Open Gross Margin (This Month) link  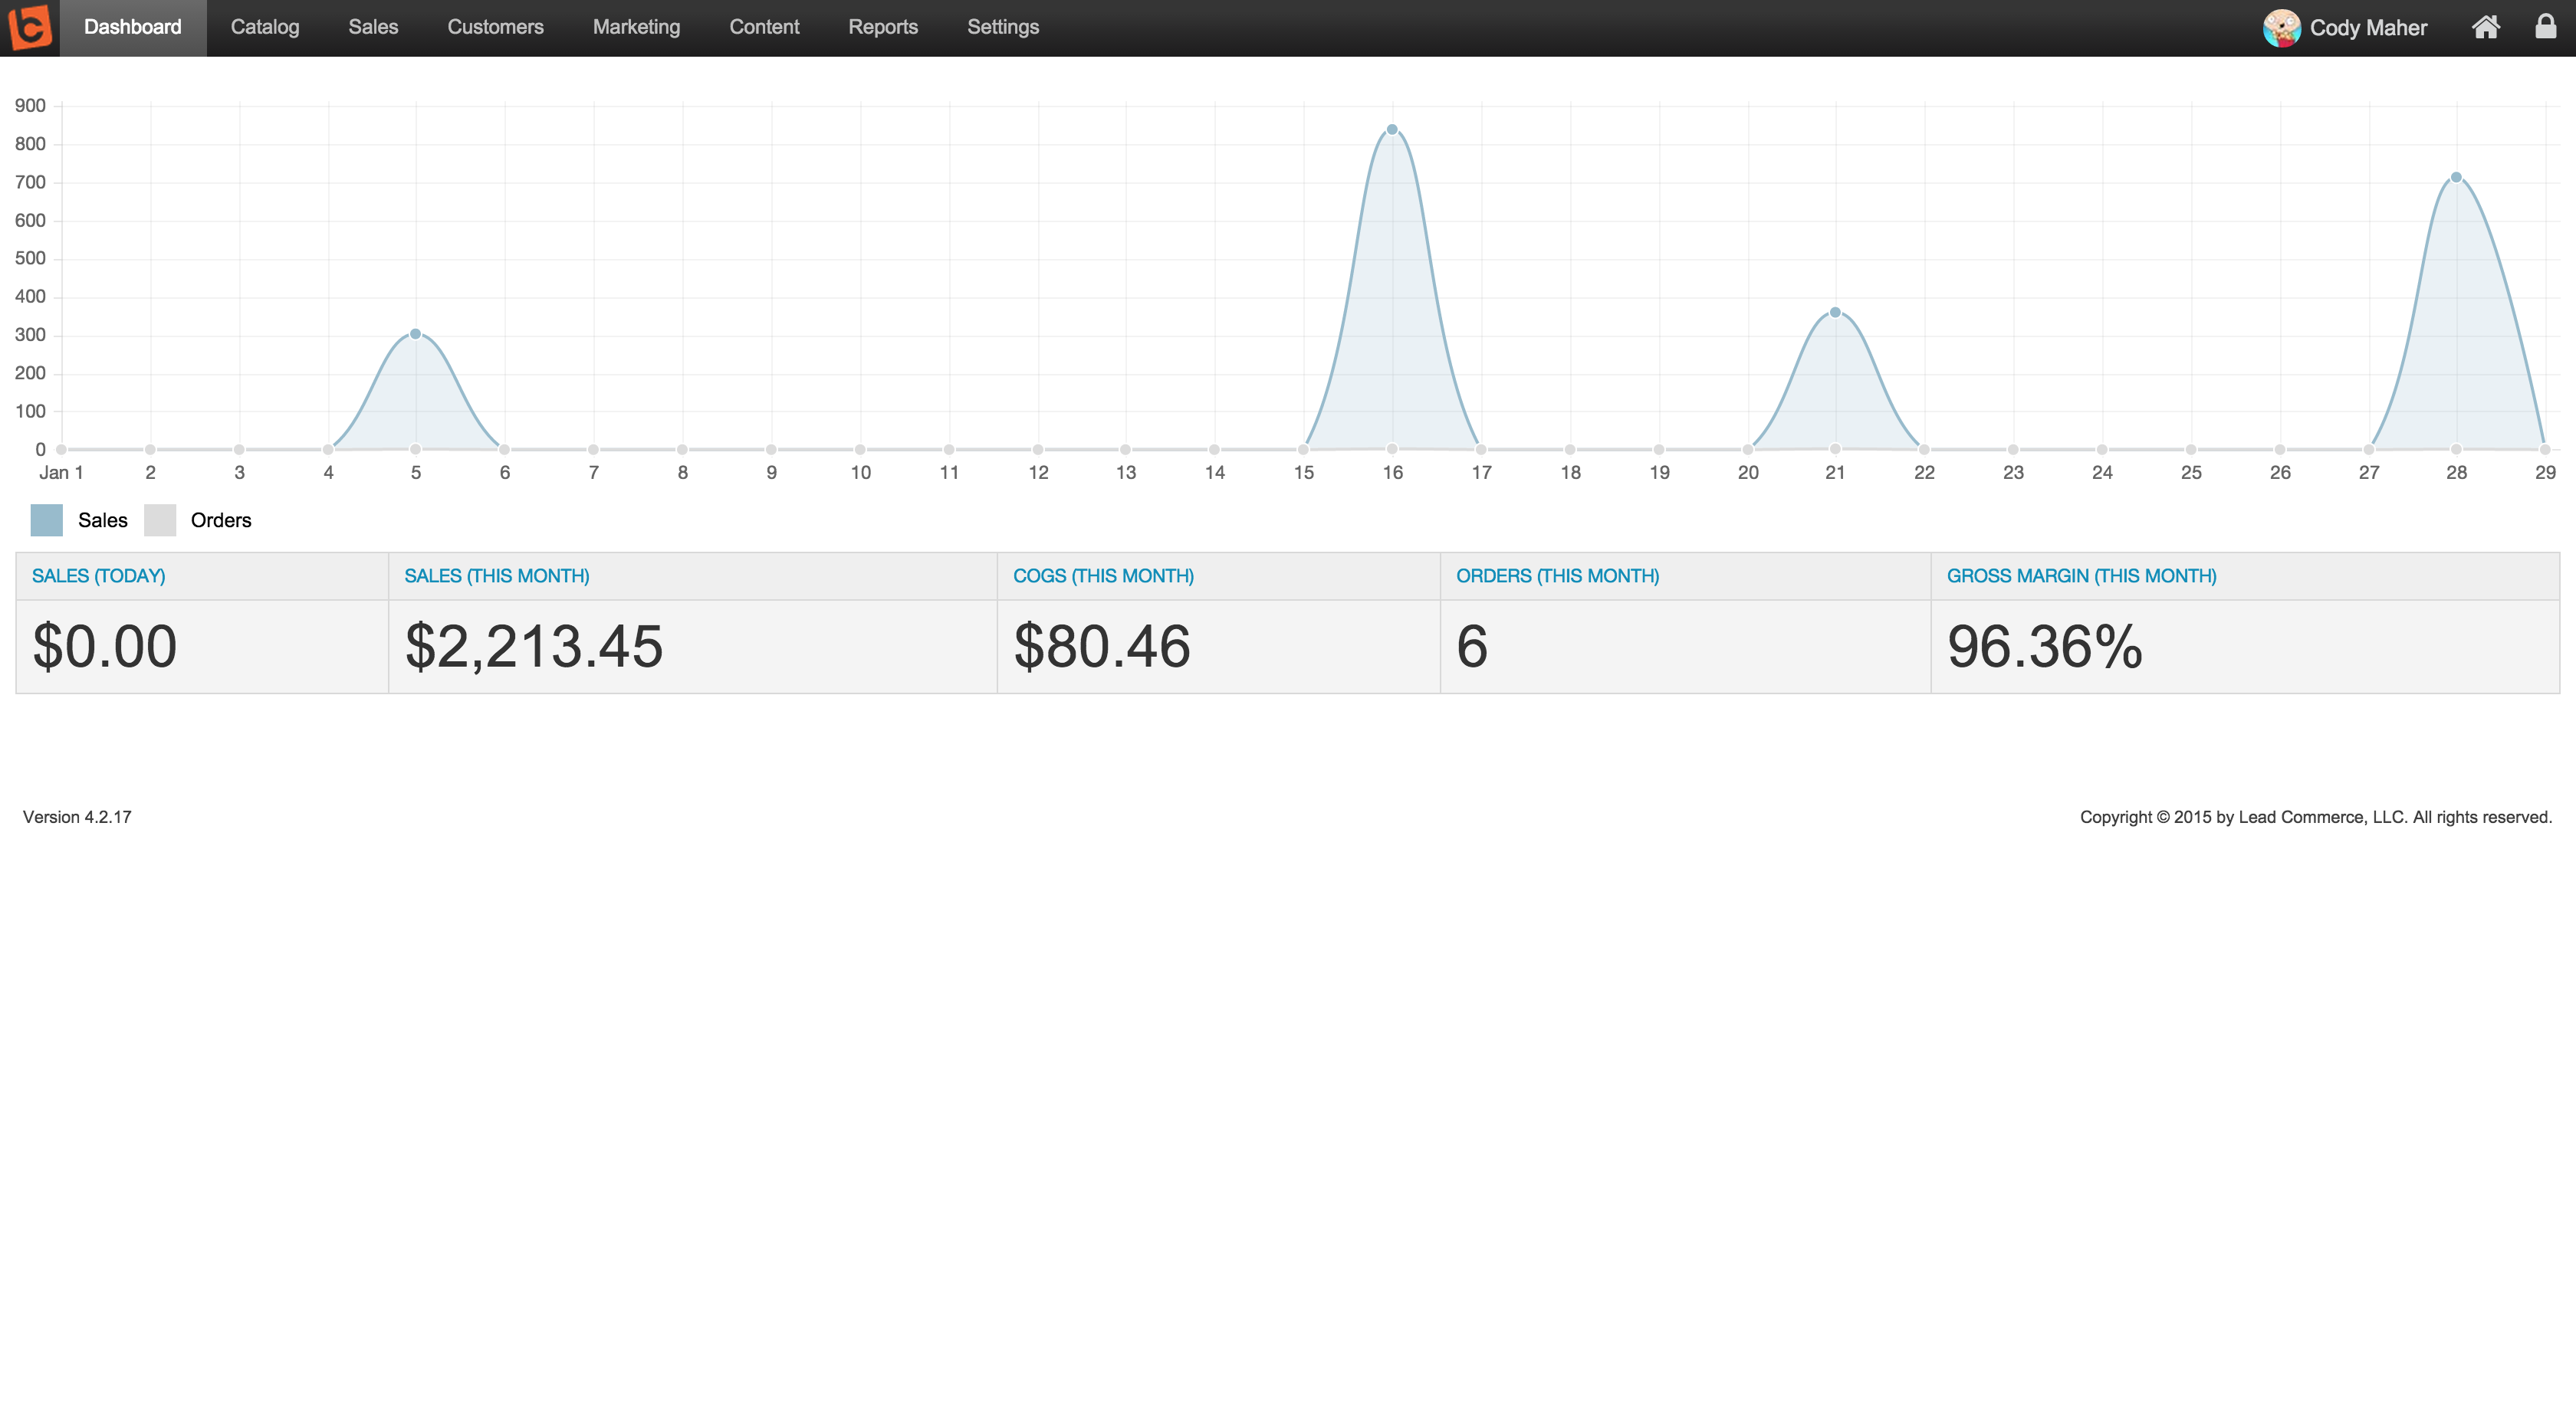(x=2081, y=575)
